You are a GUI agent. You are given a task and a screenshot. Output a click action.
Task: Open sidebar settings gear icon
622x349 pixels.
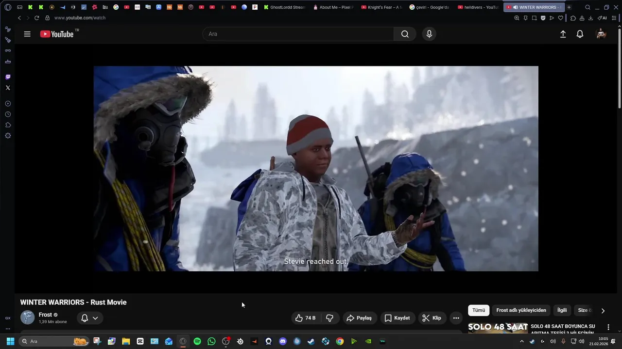8,136
